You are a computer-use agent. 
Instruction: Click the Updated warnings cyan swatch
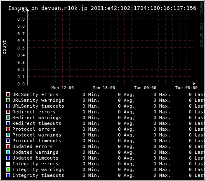(8, 152)
